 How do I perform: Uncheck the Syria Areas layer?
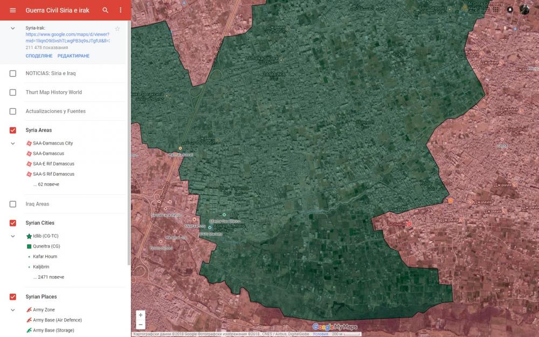13,130
